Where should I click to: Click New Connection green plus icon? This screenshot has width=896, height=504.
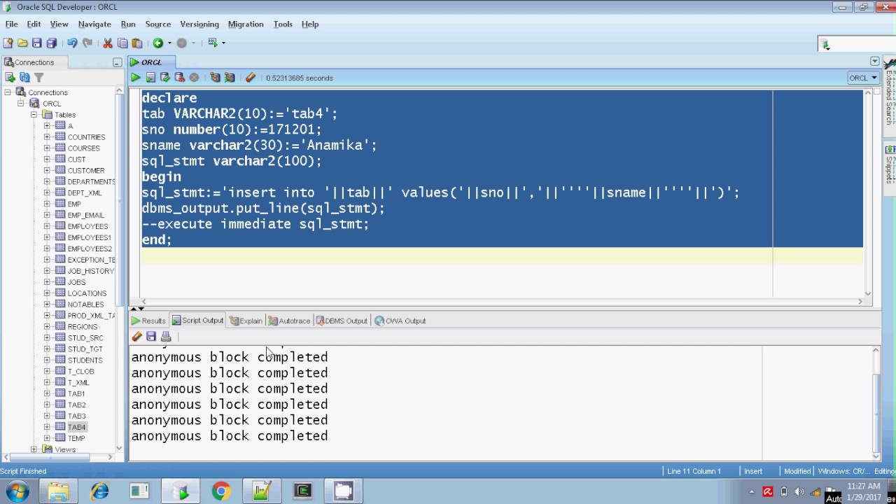(10, 77)
